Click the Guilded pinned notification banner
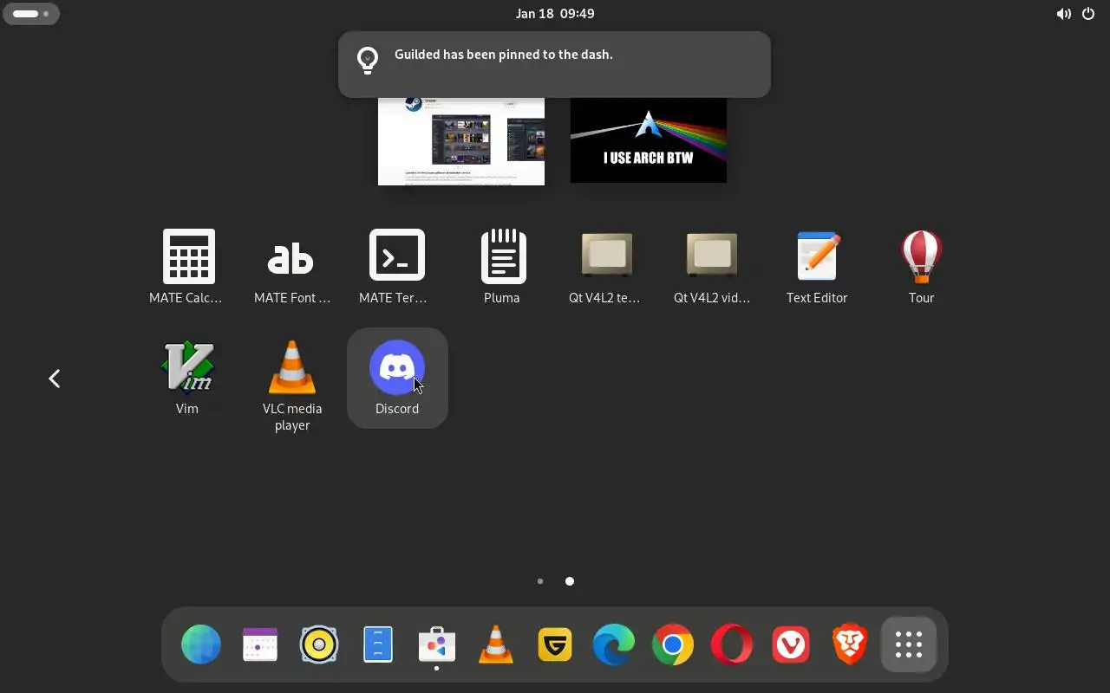The width and height of the screenshot is (1110, 693). (x=554, y=64)
